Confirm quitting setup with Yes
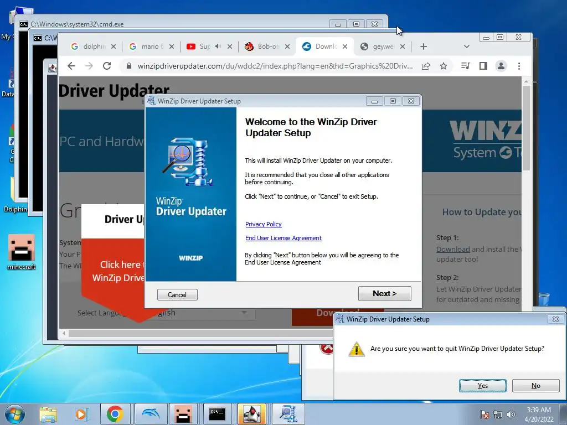Image resolution: width=567 pixels, height=425 pixels. click(x=483, y=386)
